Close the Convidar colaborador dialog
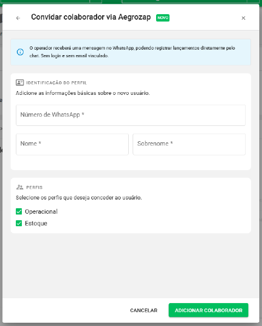 (243, 18)
